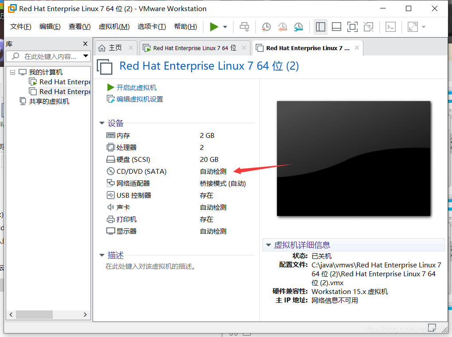452x337 pixels.
Task: Take a snapshot using the clock-plus icon
Action: pos(266,27)
